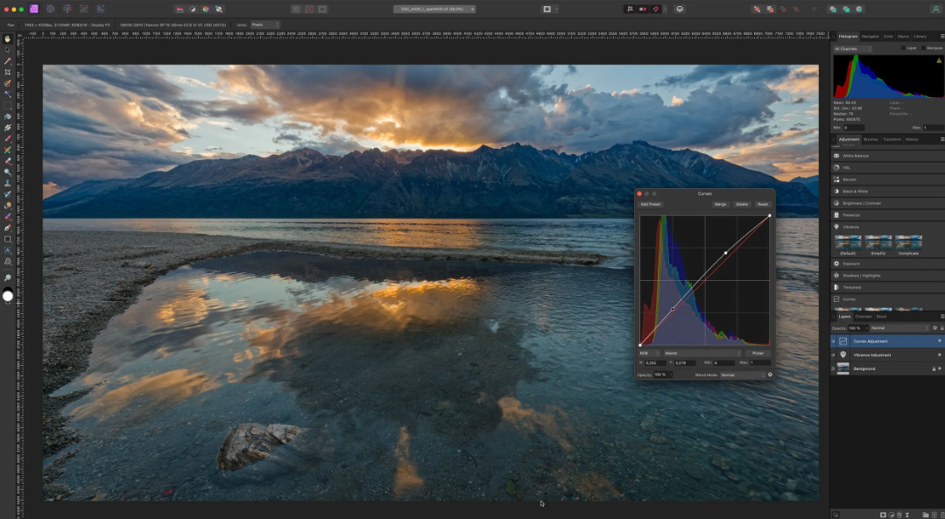Open the Master channel dropdown
This screenshot has width=945, height=519.
(x=701, y=353)
